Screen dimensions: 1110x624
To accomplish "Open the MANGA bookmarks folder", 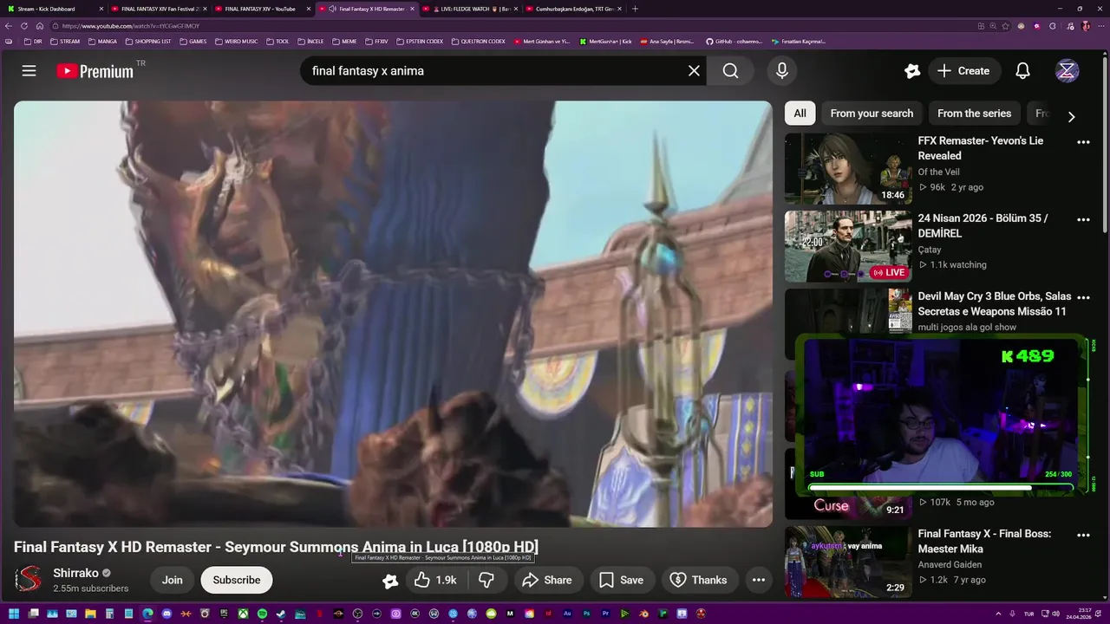I will click(x=102, y=41).
